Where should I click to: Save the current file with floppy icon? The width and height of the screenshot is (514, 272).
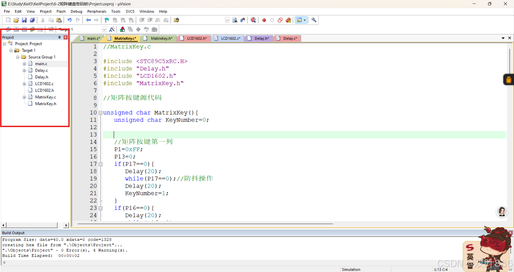click(x=24, y=20)
